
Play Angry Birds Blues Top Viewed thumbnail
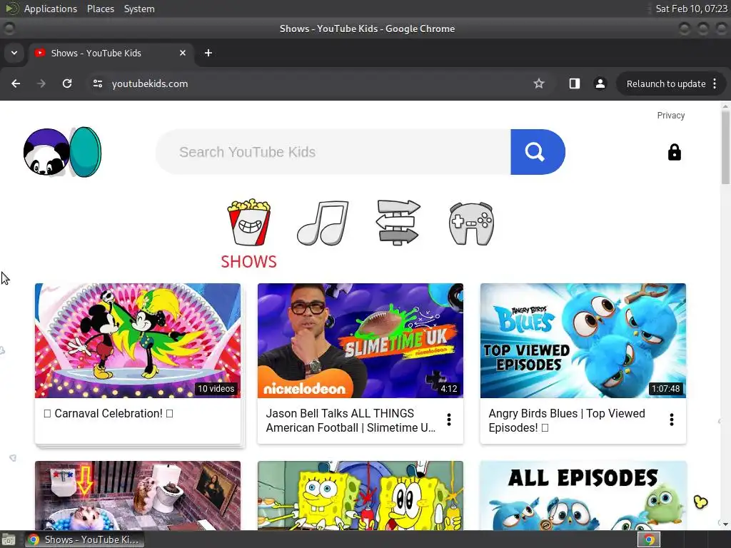click(583, 340)
